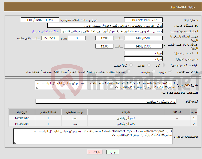Click the date 1403/05/06 in row 1
The width and height of the screenshot is (202, 159).
point(22,118)
